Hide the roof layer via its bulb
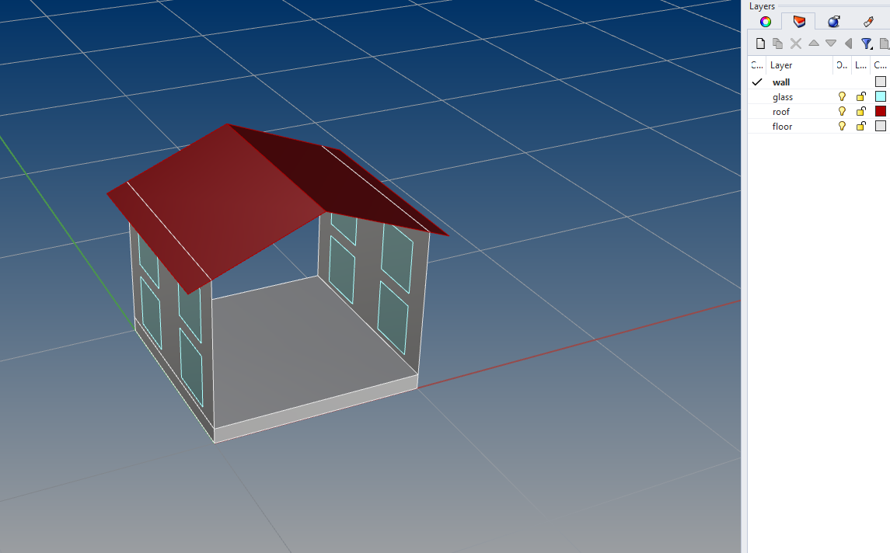The width and height of the screenshot is (890, 553). [842, 112]
